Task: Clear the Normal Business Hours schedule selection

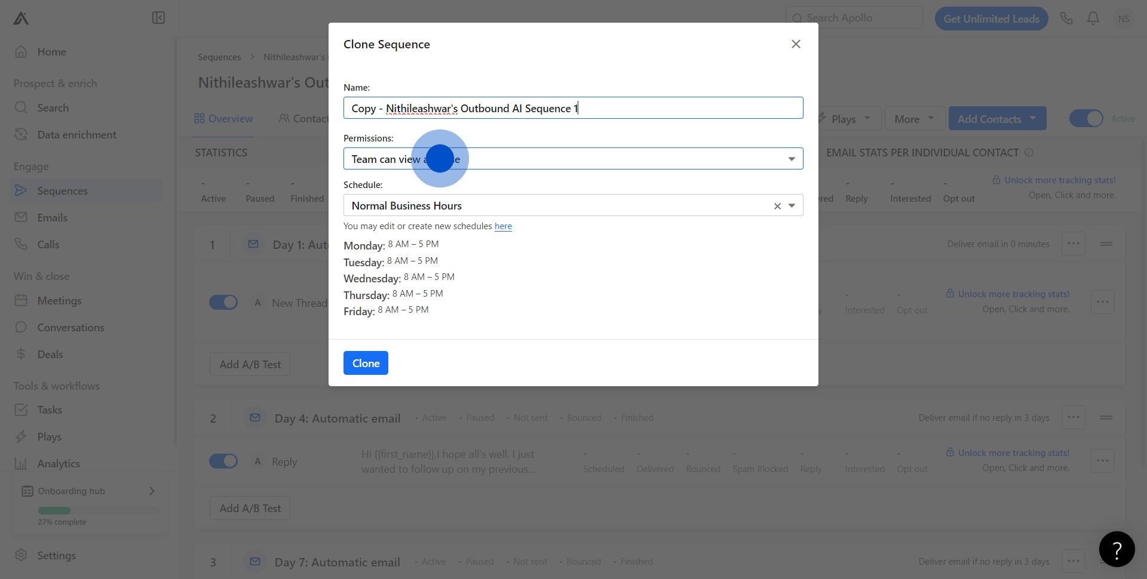Action: (777, 206)
